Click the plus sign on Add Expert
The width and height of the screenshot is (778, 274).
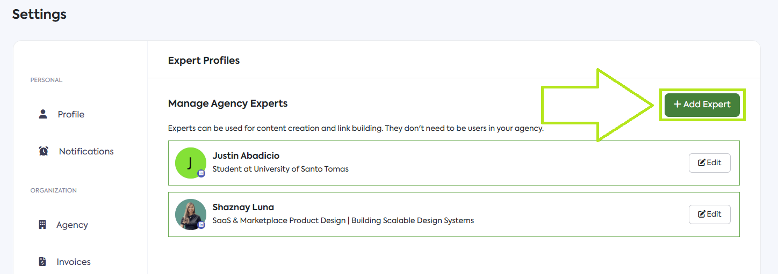pos(677,105)
